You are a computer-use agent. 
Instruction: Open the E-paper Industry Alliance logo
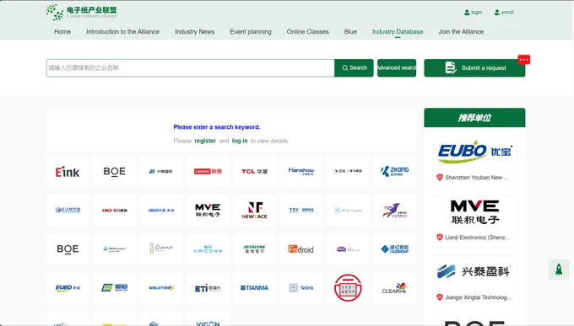(x=81, y=13)
